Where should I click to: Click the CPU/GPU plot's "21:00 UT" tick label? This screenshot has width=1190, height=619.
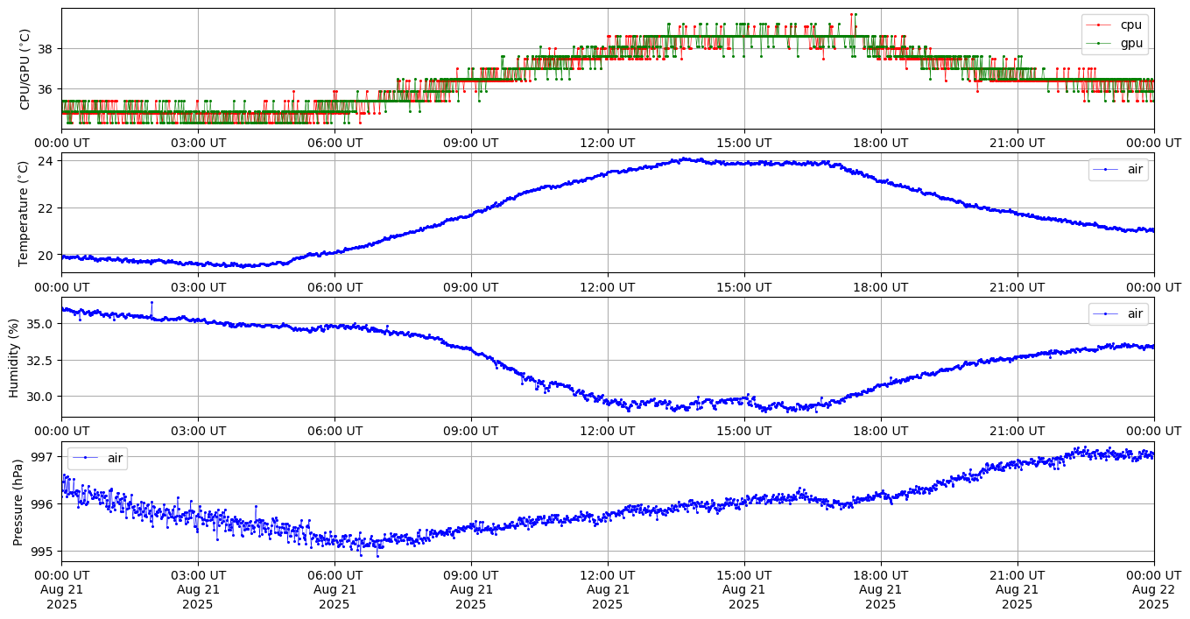coord(1017,143)
